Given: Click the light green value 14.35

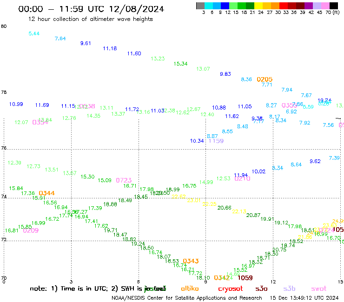Looking at the screenshot, I should [x=93, y=116].
